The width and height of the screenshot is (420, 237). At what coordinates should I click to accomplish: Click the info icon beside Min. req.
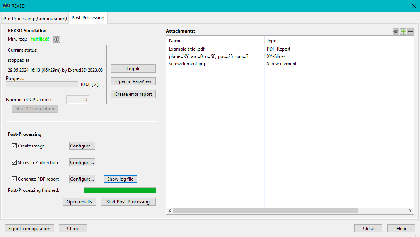(56, 39)
